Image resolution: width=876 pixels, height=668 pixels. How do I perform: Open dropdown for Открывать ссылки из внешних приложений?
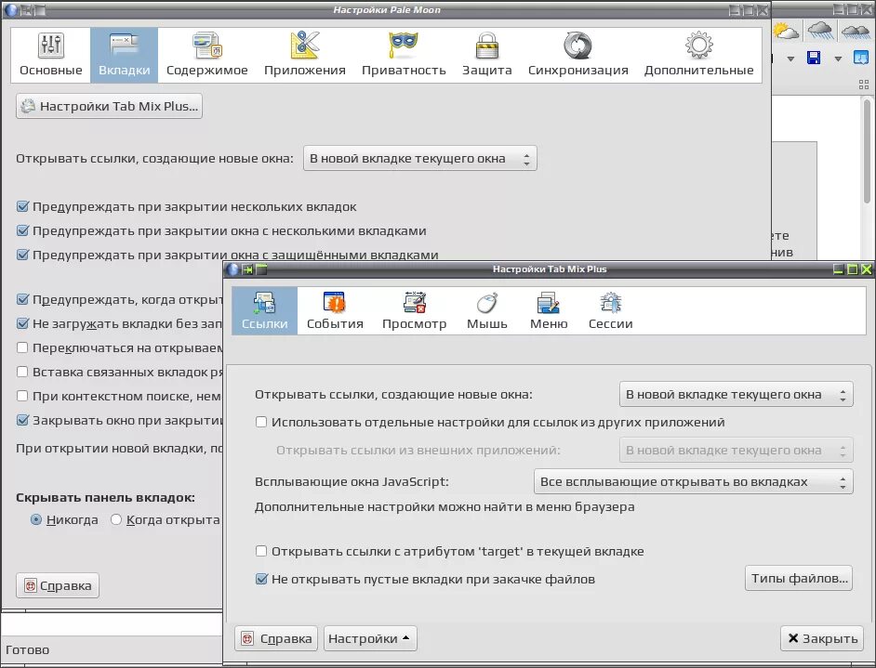pos(737,450)
